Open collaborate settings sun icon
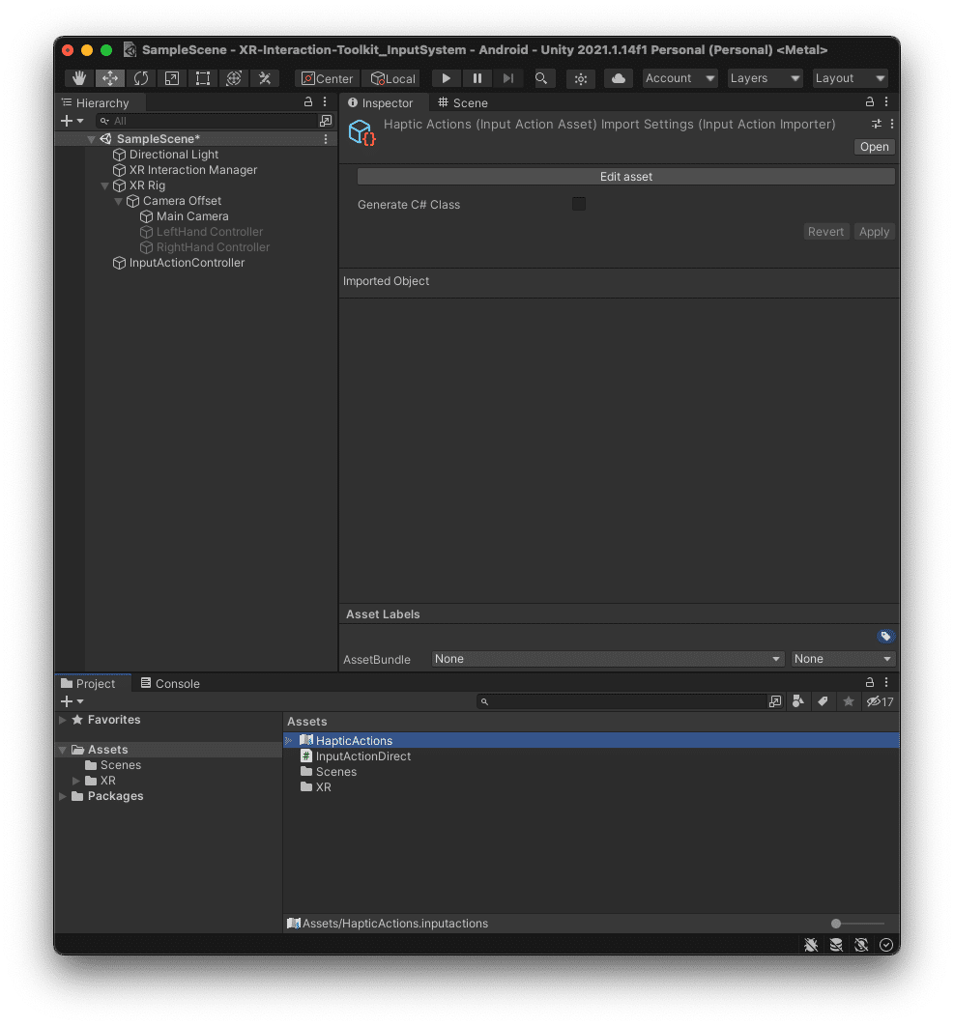Image resolution: width=954 pixels, height=1026 pixels. [581, 78]
